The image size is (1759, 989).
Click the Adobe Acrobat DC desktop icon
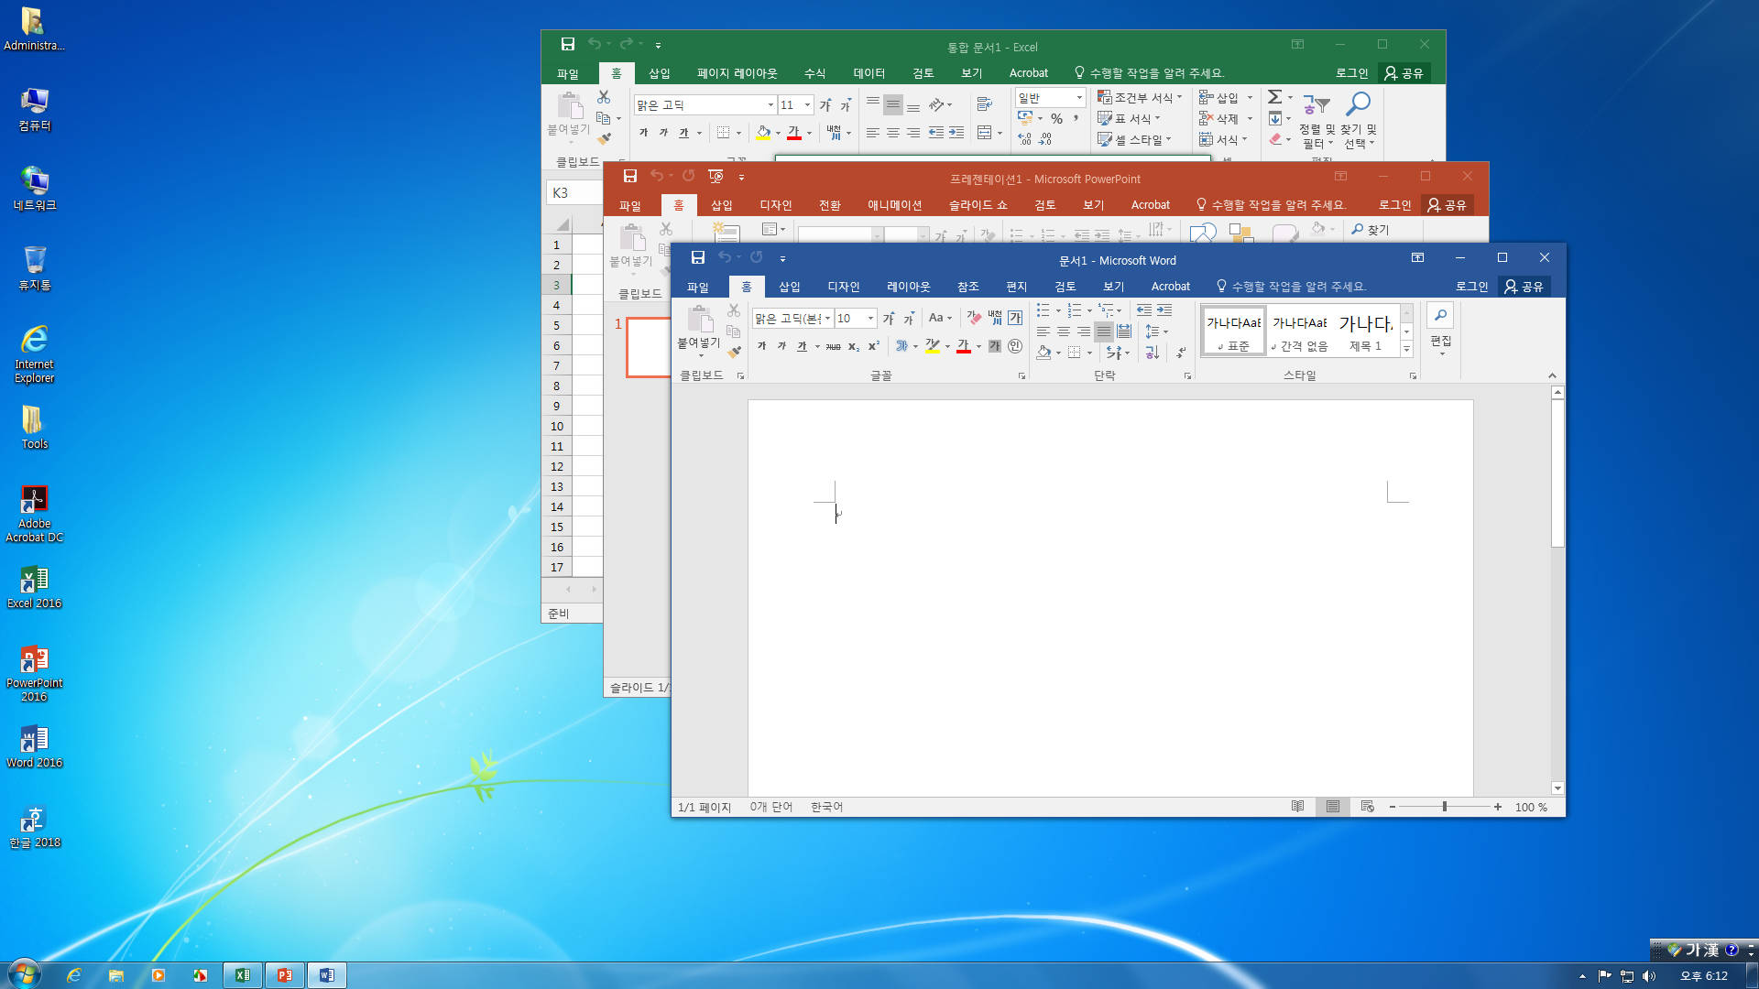(34, 513)
